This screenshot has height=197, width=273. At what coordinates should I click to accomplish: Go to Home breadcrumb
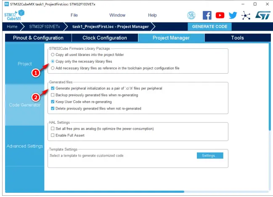tap(12, 27)
